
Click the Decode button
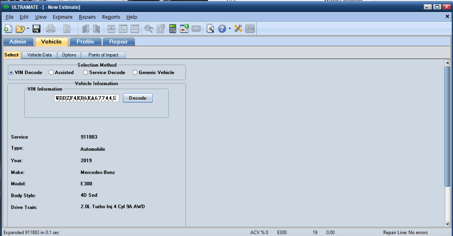137,98
